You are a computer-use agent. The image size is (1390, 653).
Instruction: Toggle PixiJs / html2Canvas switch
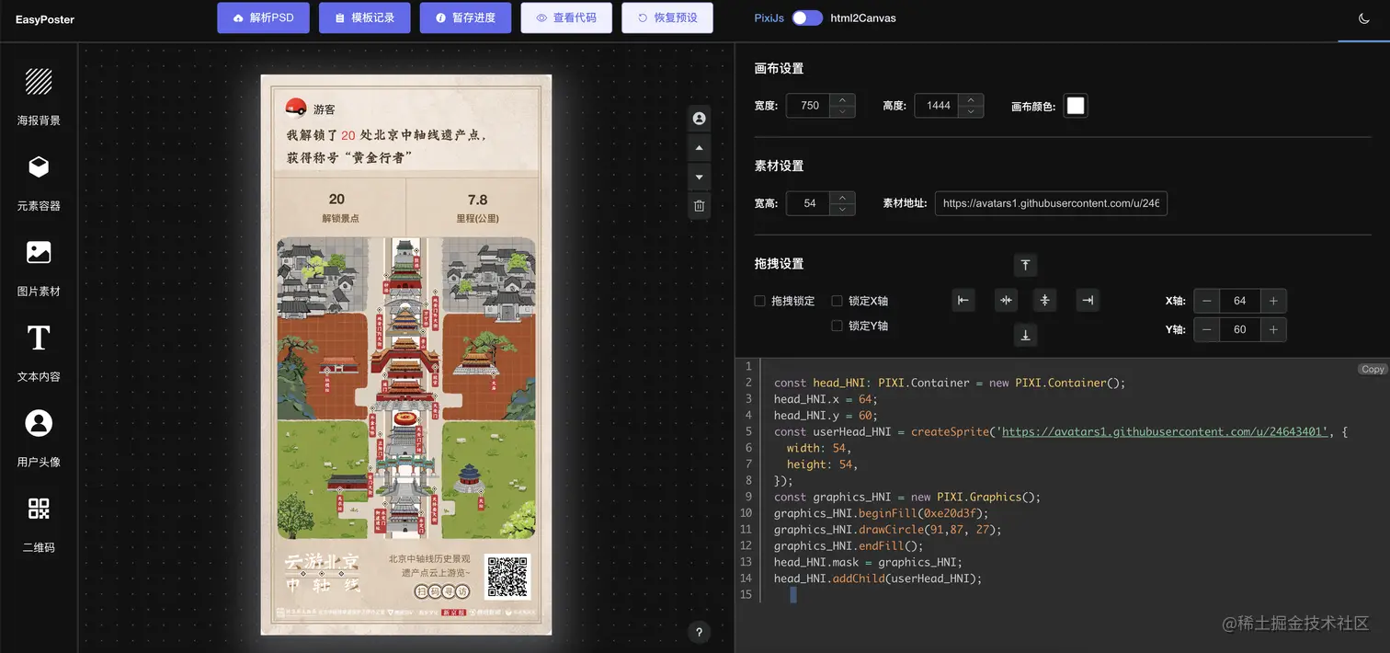(x=807, y=17)
